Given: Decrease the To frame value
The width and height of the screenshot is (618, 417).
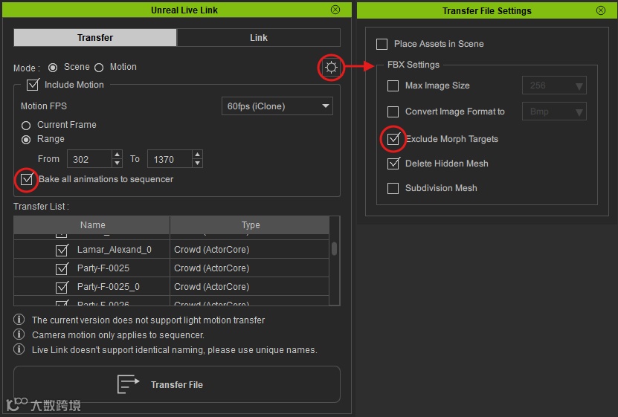Looking at the screenshot, I should tap(198, 164).
